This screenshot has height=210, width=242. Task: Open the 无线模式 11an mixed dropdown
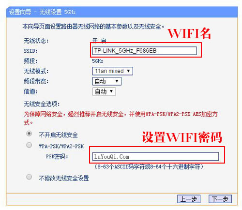[113, 71]
